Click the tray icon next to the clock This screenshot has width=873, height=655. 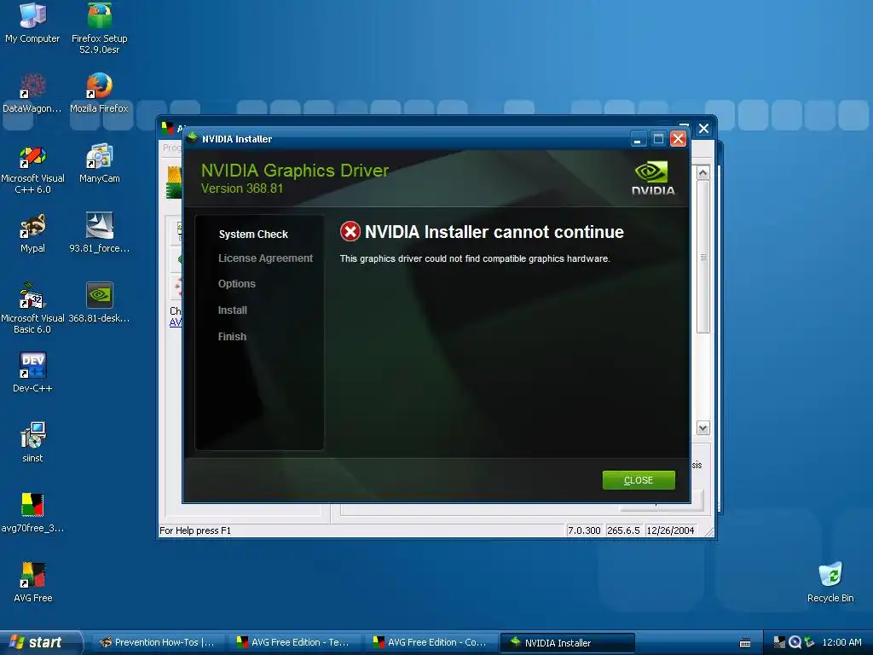coord(809,642)
